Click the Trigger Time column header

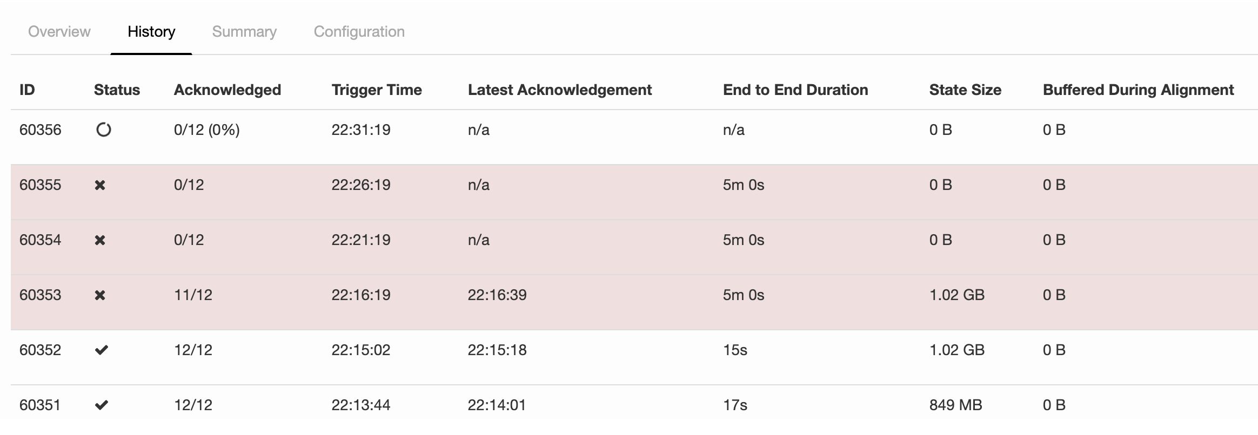377,90
